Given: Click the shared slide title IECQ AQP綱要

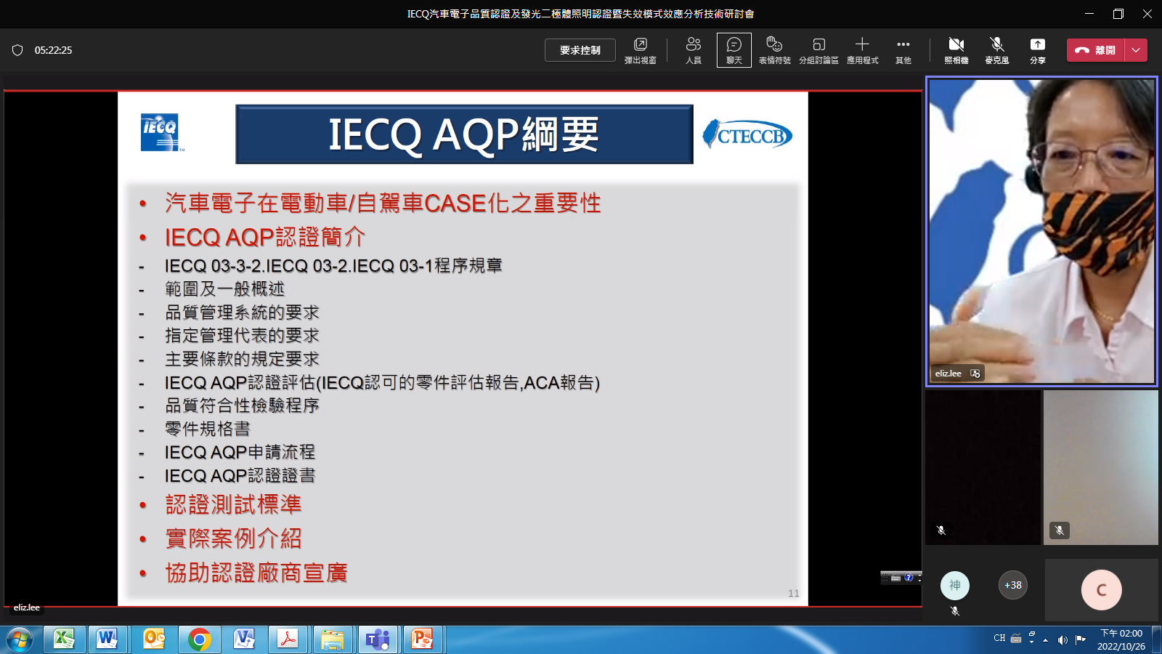Looking at the screenshot, I should [464, 134].
